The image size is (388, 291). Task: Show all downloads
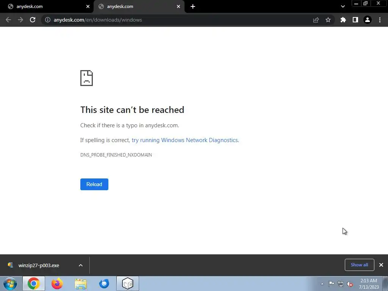point(359,265)
